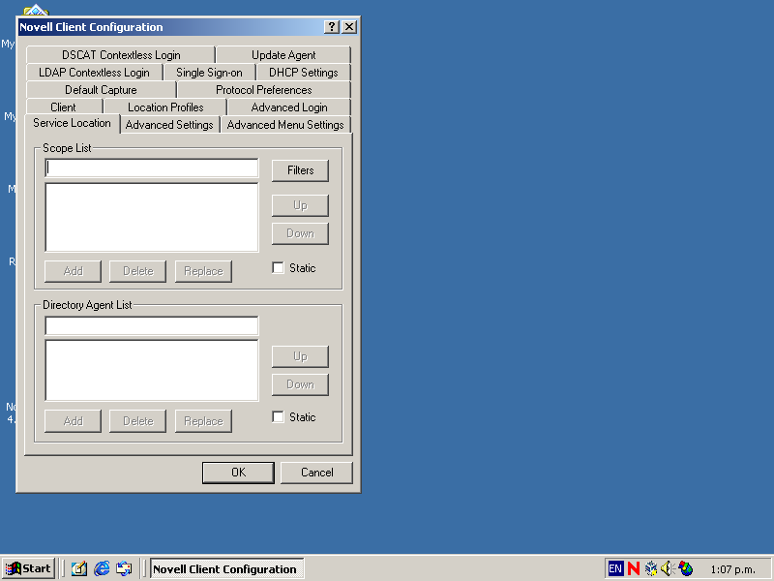Cancel the Novell Client Configuration dialog
This screenshot has height=581, width=774.
316,473
